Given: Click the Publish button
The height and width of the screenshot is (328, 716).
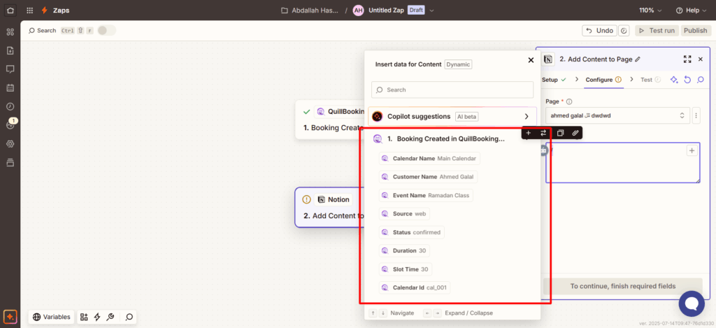Looking at the screenshot, I should pyautogui.click(x=695, y=31).
